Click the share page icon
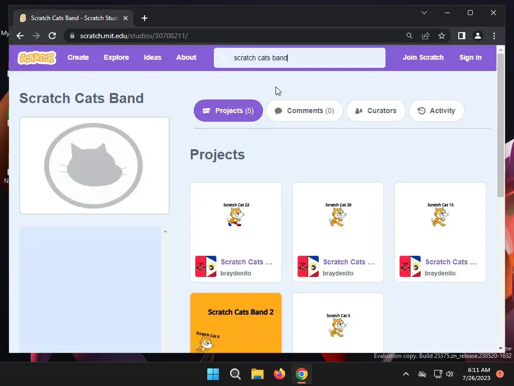The image size is (514, 386). 426,36
